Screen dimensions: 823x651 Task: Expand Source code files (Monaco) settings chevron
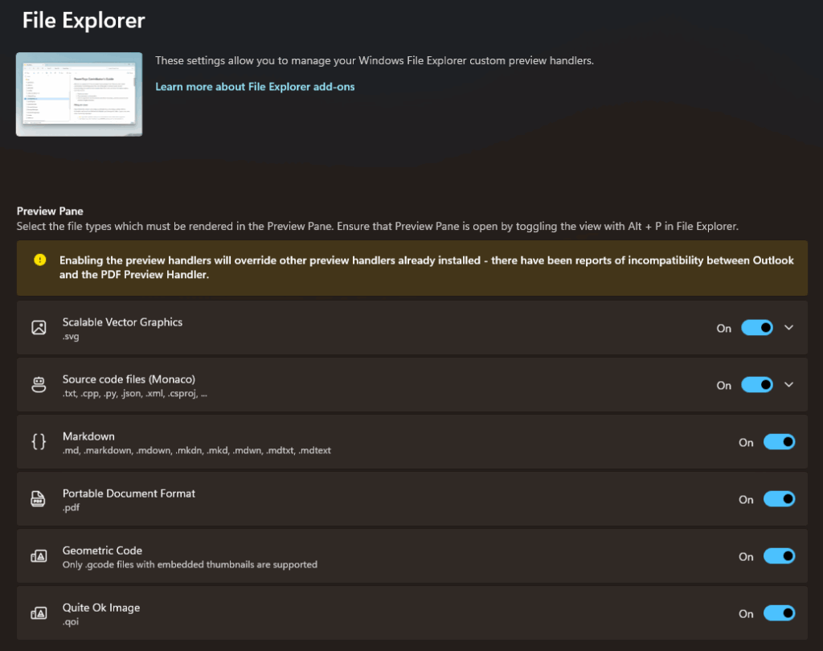[788, 385]
